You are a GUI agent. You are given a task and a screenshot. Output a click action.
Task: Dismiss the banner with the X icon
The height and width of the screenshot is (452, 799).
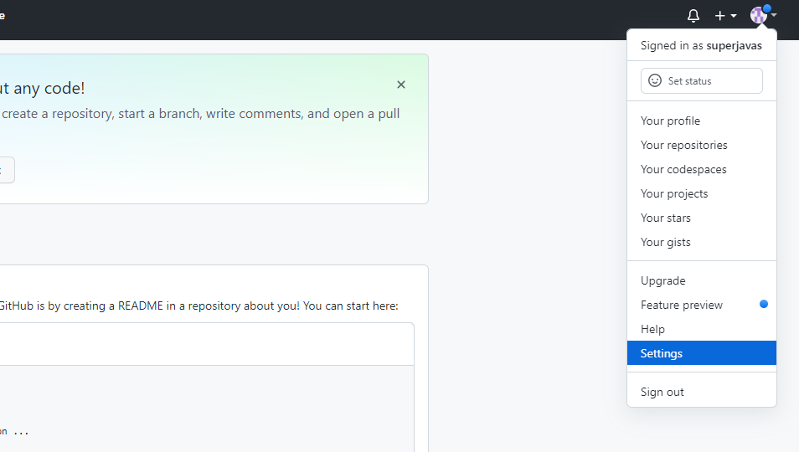401,85
